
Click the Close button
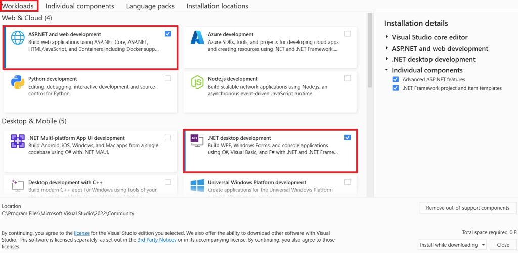pos(503,245)
